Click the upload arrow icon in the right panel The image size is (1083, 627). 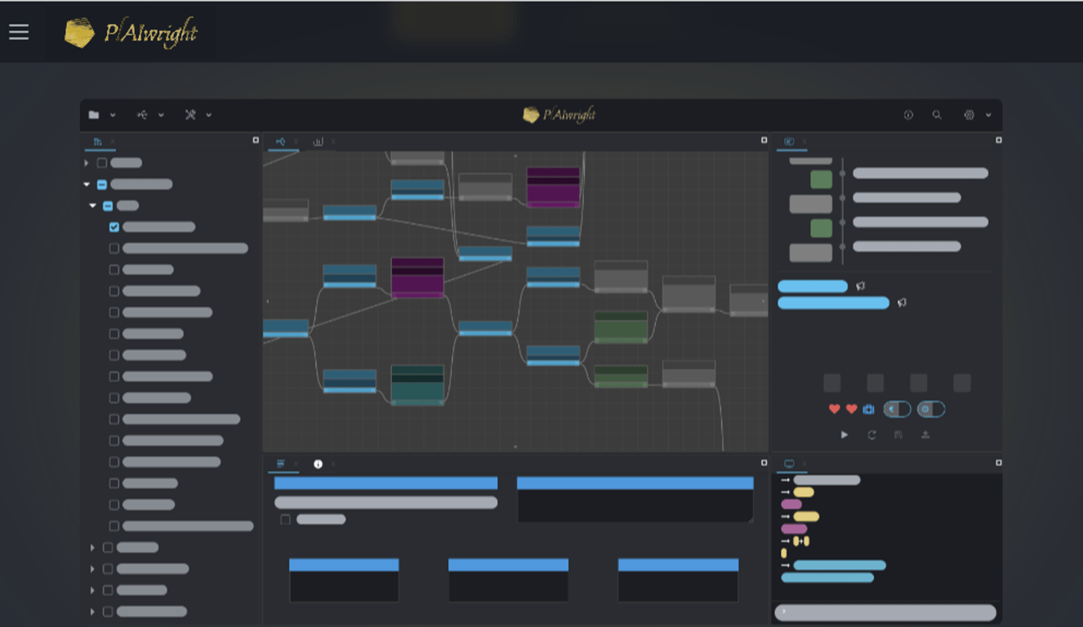pyautogui.click(x=925, y=435)
